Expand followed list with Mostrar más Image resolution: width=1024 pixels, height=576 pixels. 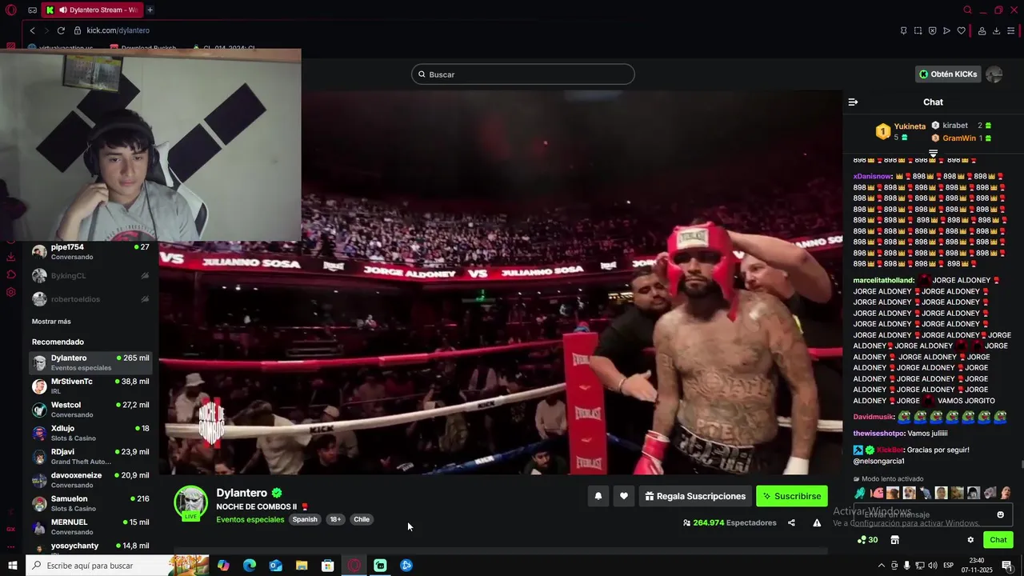coord(51,322)
